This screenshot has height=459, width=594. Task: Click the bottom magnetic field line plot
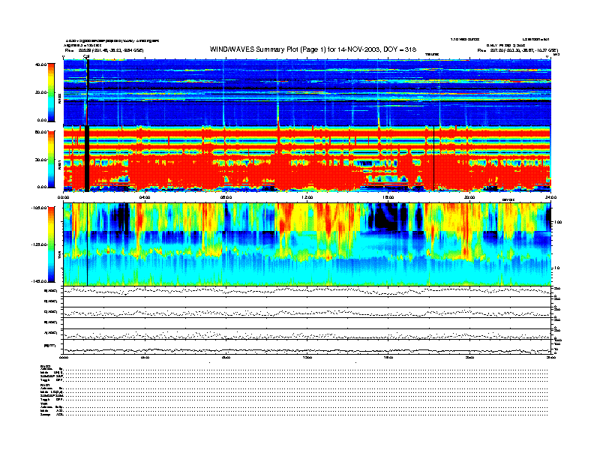307,346
